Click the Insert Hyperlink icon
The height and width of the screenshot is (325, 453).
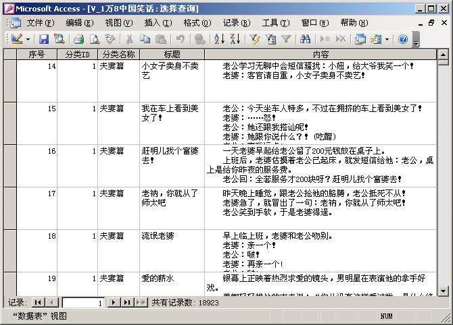[199, 39]
